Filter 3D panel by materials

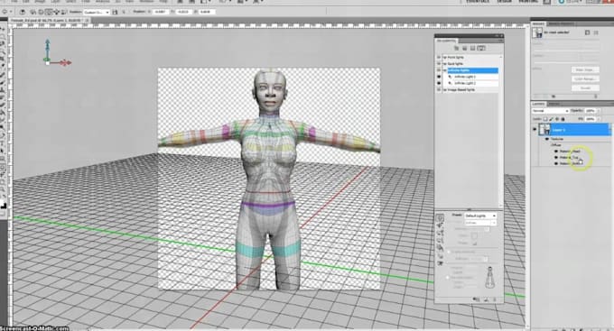point(473,48)
